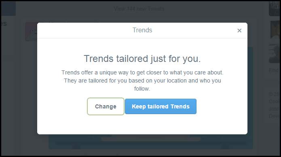Viewport: 281px width, 157px height.
Task: Click the dark blue profile header image
Action: [x=8, y=8]
